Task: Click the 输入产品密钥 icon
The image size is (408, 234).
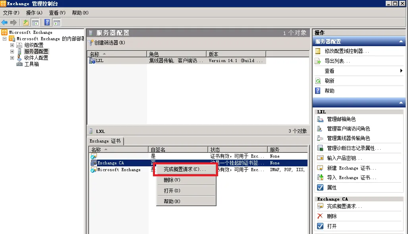Action: click(320, 158)
